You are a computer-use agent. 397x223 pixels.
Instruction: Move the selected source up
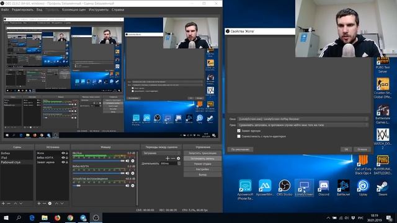coord(56,203)
